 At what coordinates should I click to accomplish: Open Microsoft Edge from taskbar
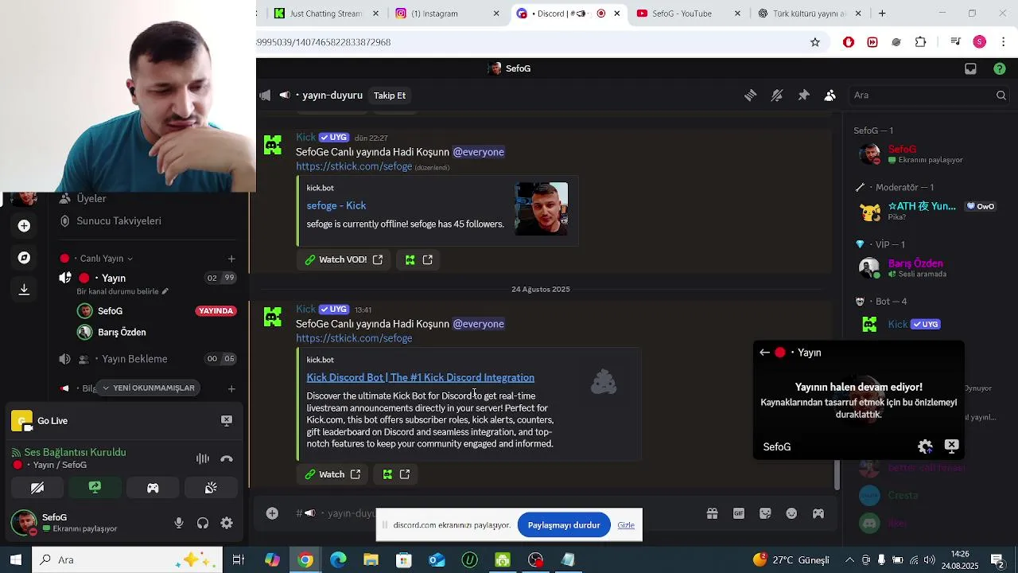pos(338,560)
